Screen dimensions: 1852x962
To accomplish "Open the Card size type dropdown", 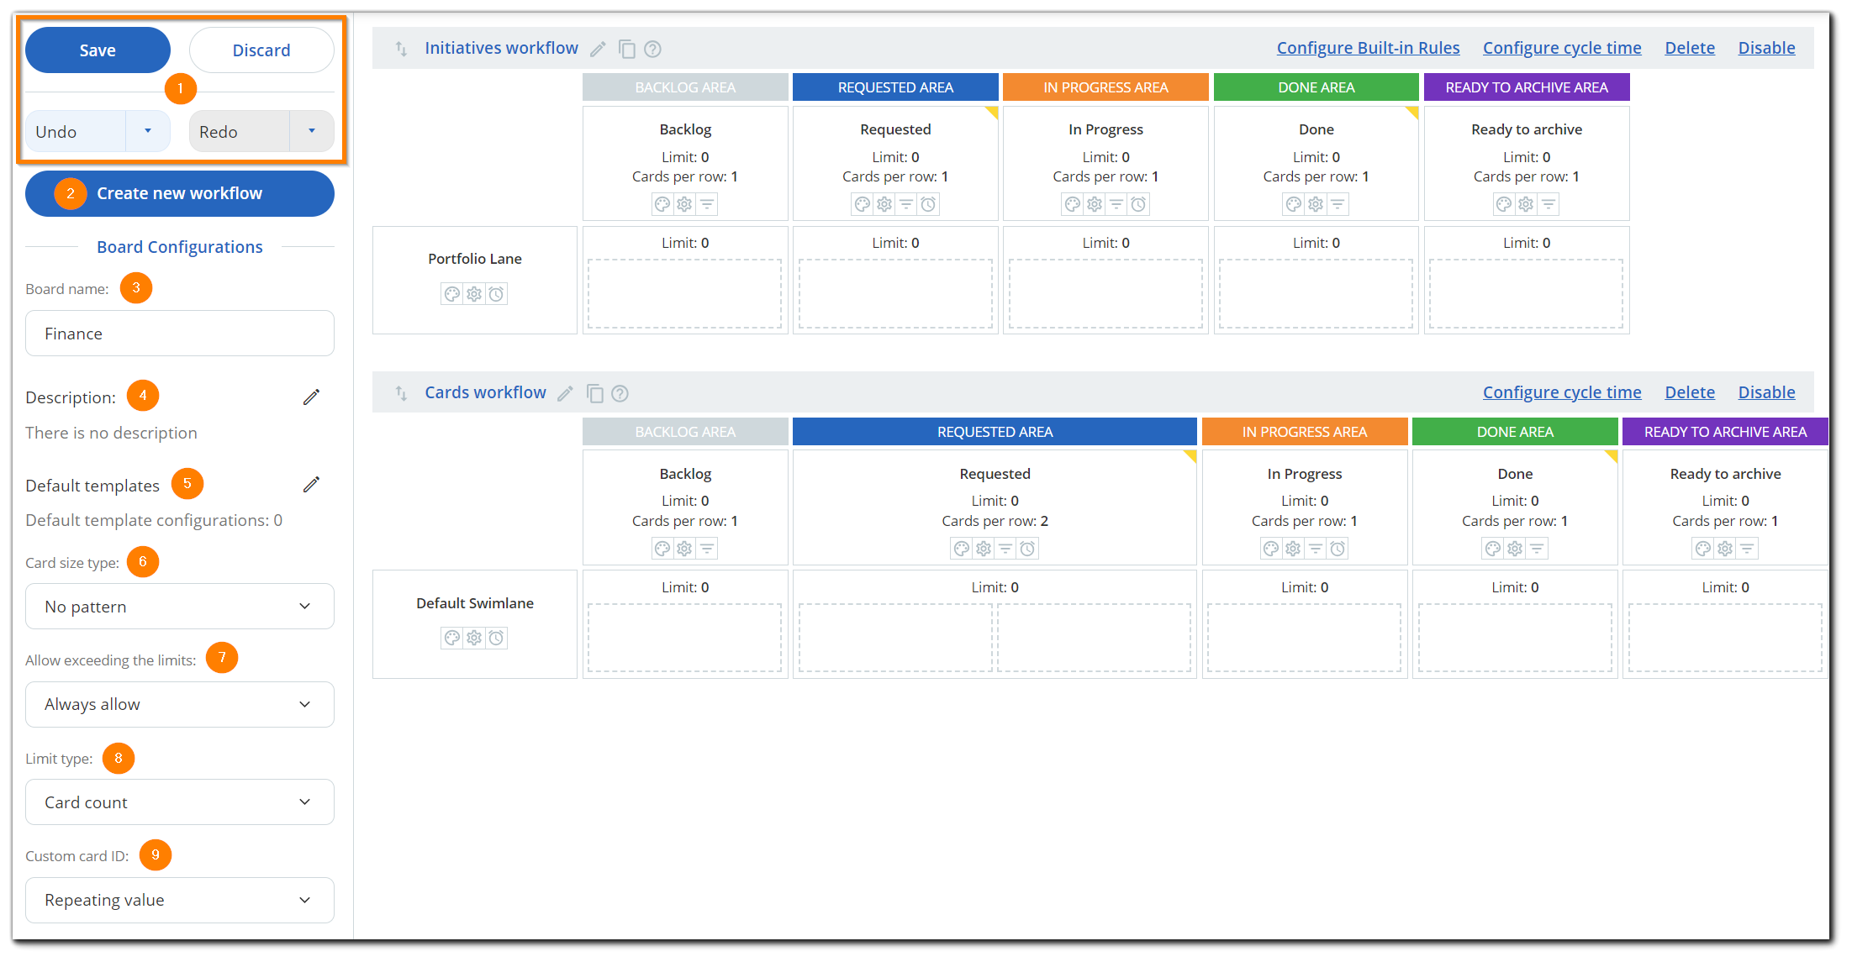I will (179, 606).
